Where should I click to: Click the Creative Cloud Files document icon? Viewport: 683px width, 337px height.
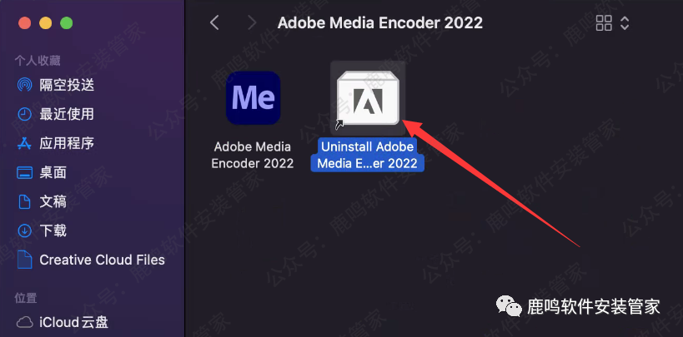tap(24, 260)
